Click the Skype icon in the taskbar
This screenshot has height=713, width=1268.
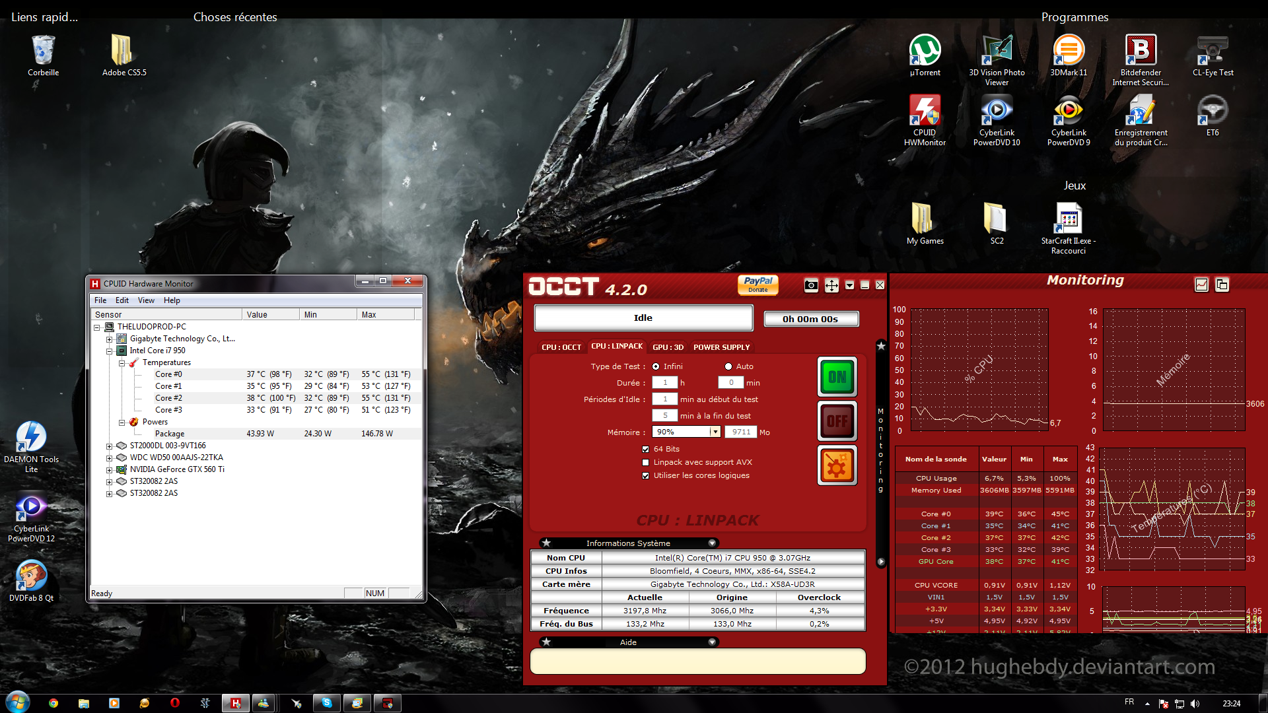coord(327,703)
